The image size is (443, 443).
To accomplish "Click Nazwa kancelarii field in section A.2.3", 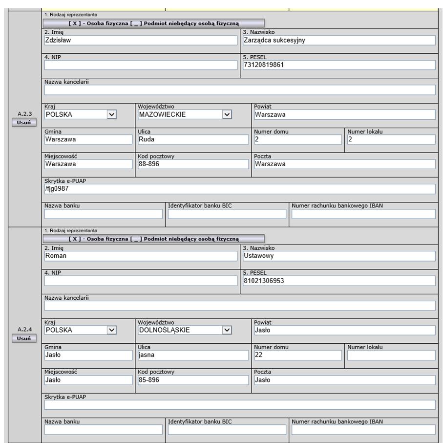I will tap(240, 90).
